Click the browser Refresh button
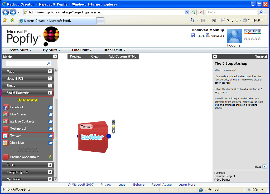This screenshot has width=270, height=194. point(194,12)
